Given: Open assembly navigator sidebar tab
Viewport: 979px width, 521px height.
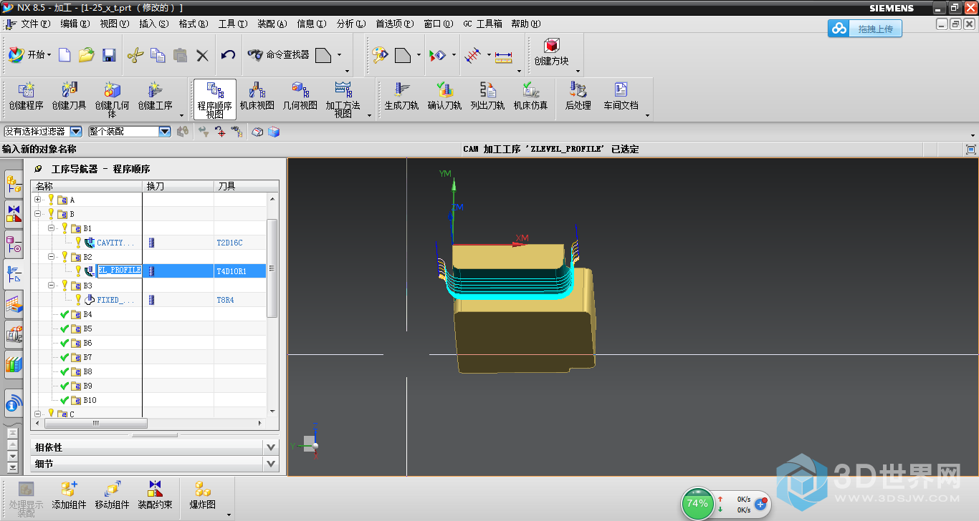Looking at the screenshot, I should 14,183.
